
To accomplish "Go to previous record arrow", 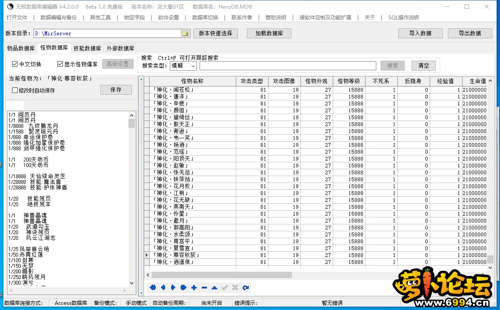I will (163, 287).
